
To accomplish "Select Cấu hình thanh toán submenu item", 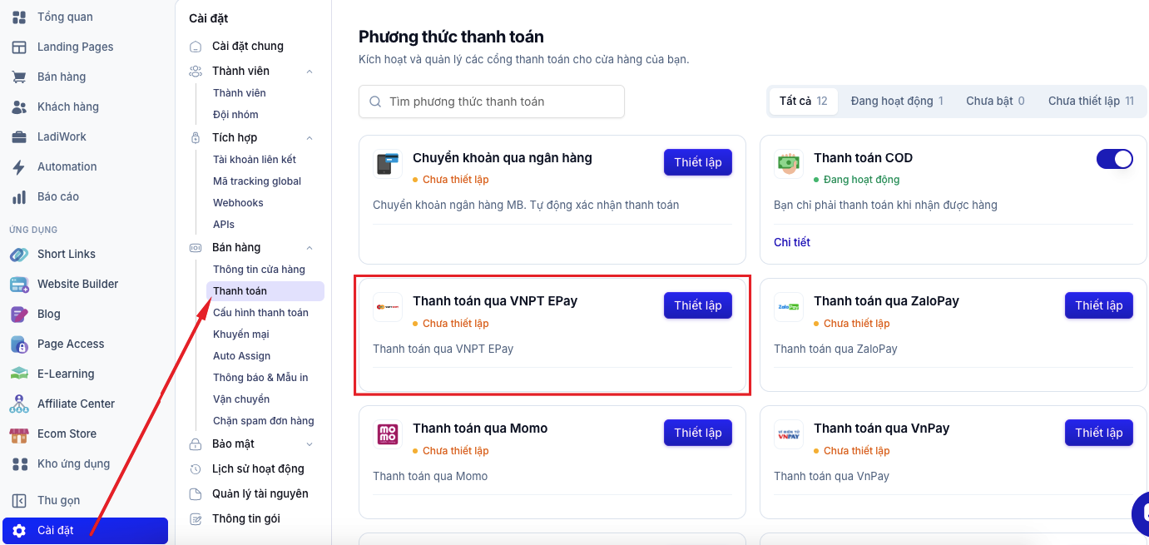I will pos(260,313).
